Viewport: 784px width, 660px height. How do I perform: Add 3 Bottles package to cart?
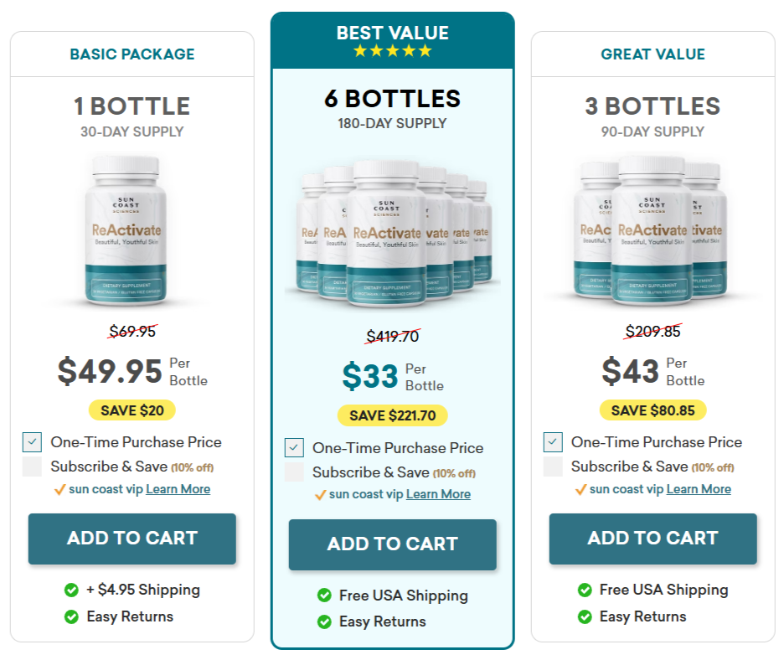coord(653,539)
